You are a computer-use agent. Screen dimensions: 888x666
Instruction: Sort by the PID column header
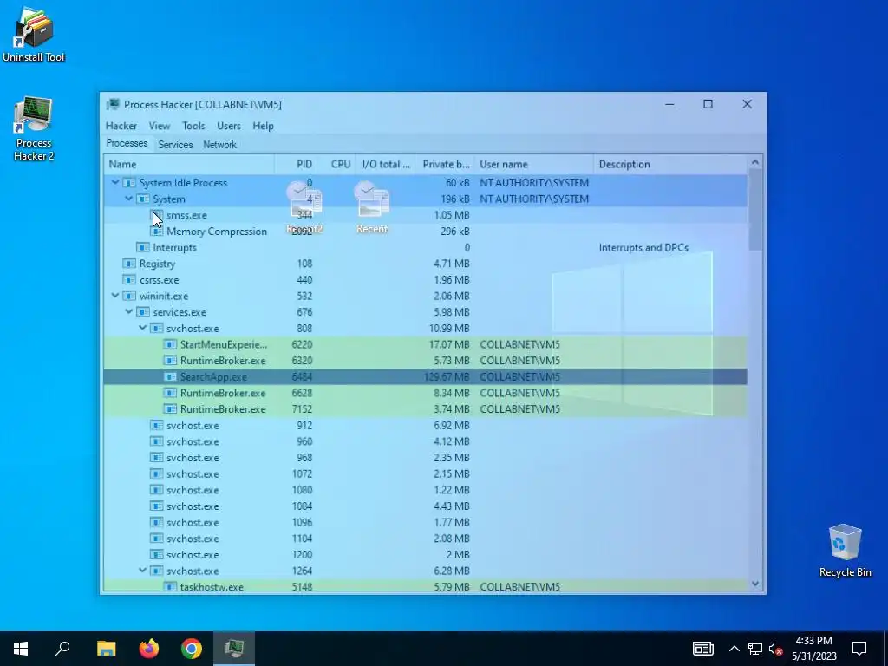click(297, 164)
